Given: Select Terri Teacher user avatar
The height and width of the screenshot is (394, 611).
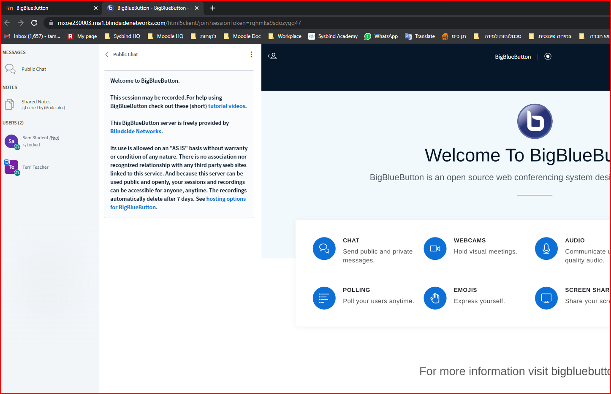Looking at the screenshot, I should (11, 167).
